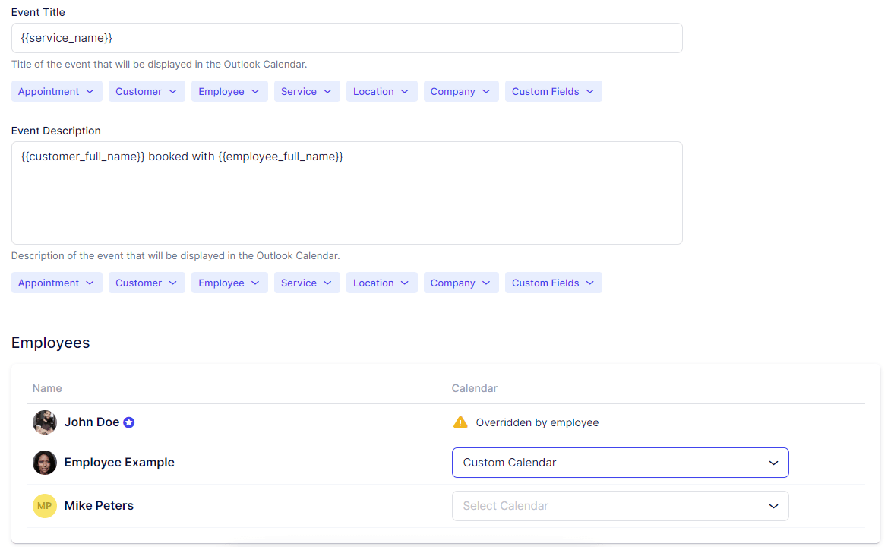
Task: Click the warning icon beside "Overridden by employee"
Action: point(461,422)
